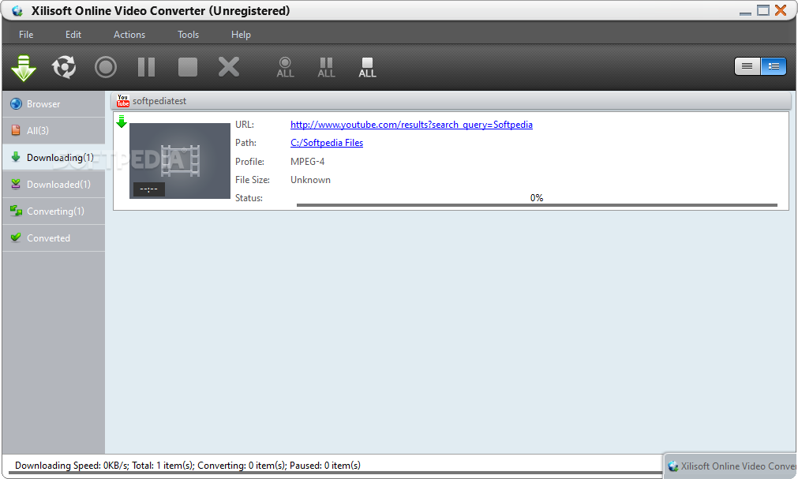
Task: Switch to simple list view mode
Action: [747, 66]
